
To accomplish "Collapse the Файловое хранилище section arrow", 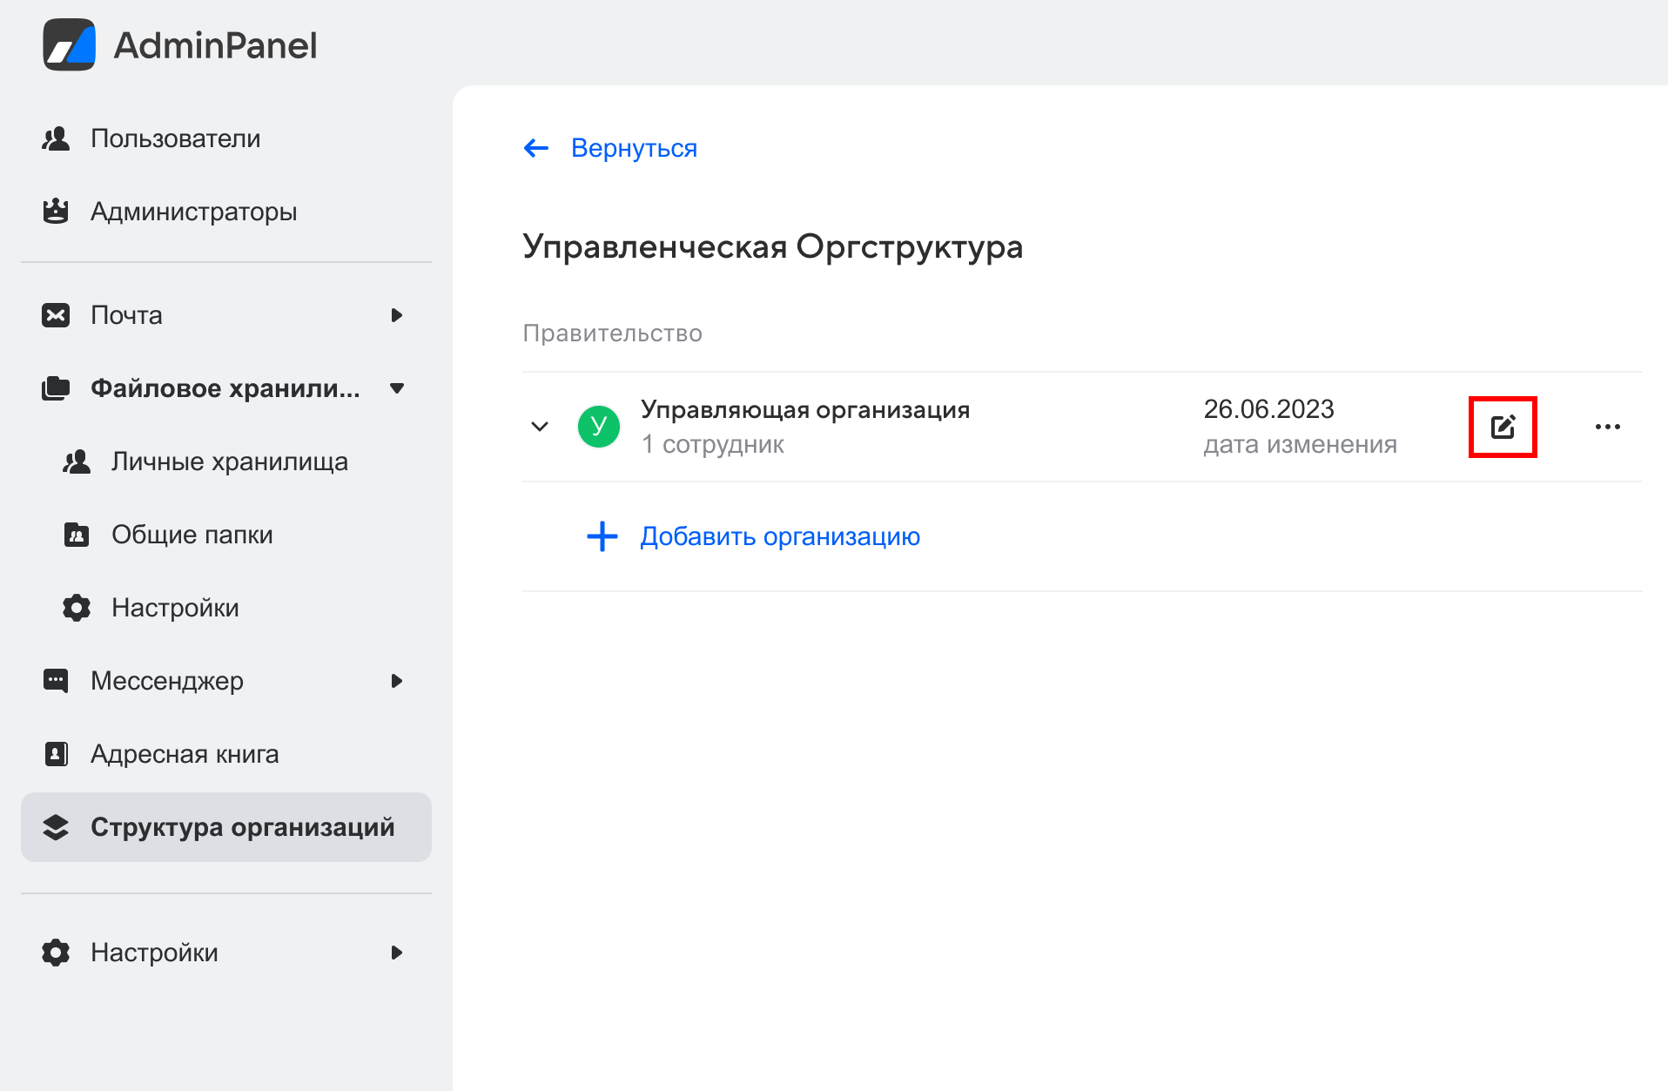I will pyautogui.click(x=397, y=388).
